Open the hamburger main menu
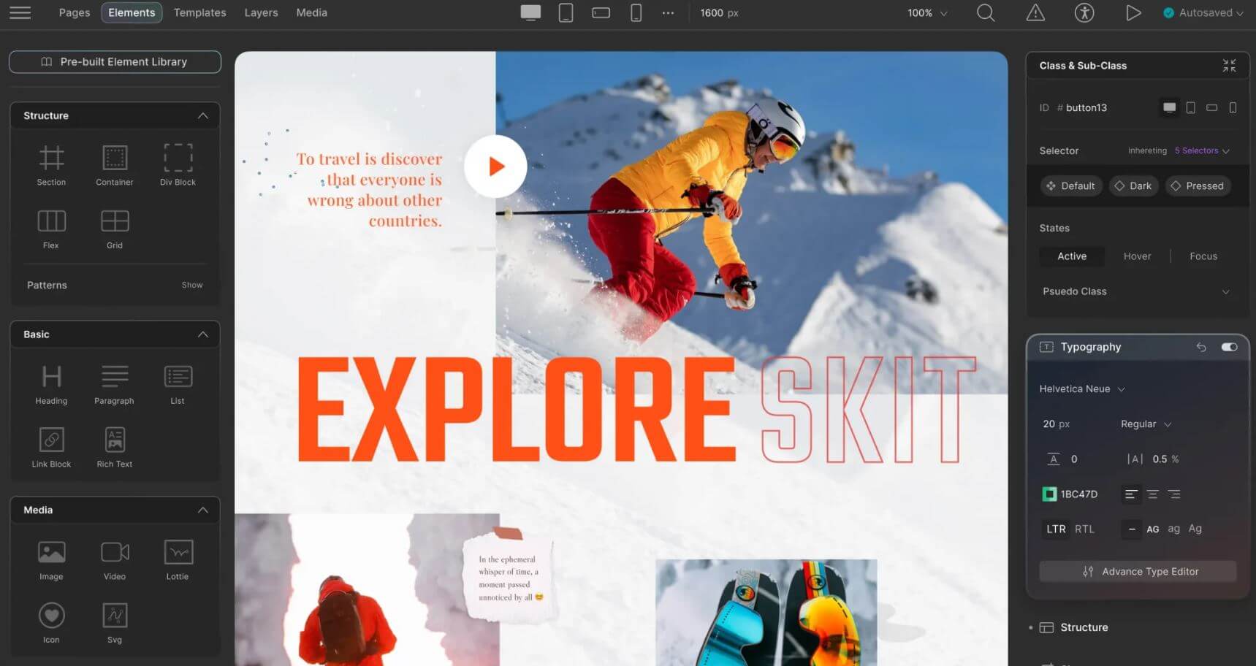This screenshot has width=1256, height=666. tap(20, 12)
